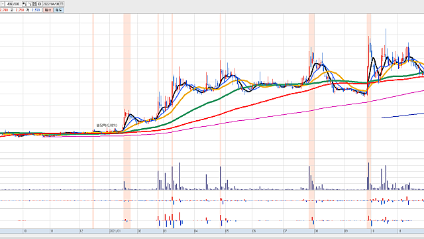Click the red buy (매수) button
The width and height of the screenshot is (424, 239).
[x=48, y=10]
